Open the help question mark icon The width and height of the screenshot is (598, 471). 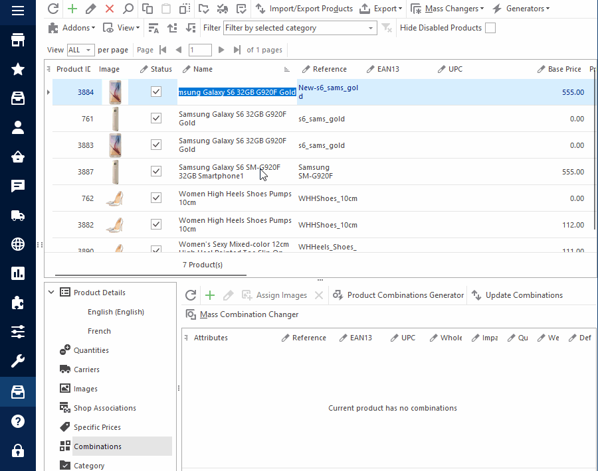(x=17, y=421)
